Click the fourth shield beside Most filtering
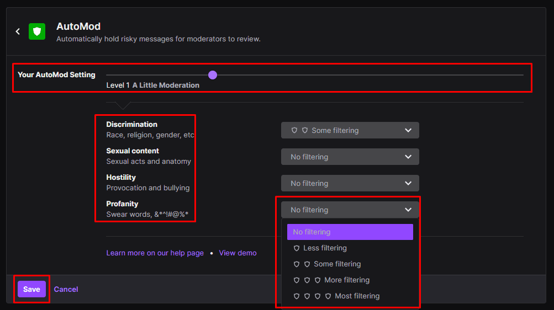The width and height of the screenshot is (554, 310). pyautogui.click(x=328, y=296)
